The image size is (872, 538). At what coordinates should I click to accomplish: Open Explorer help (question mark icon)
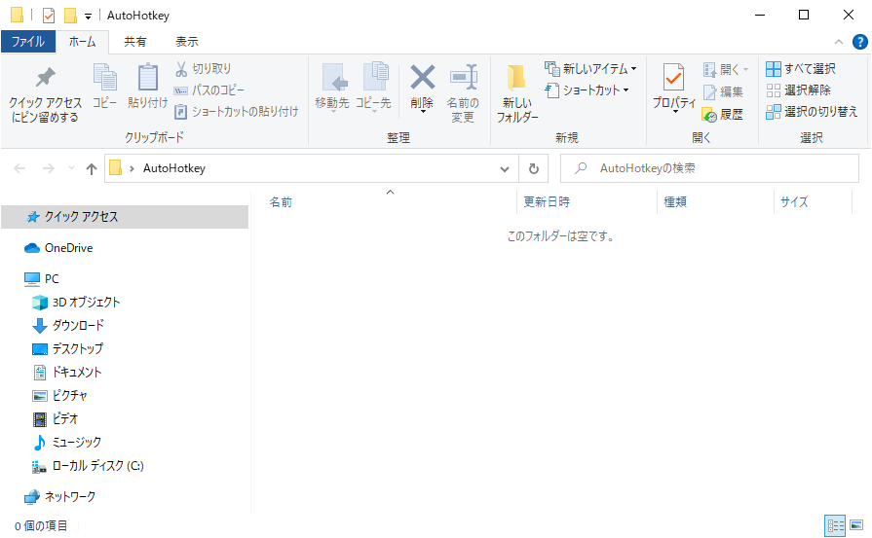click(x=859, y=42)
